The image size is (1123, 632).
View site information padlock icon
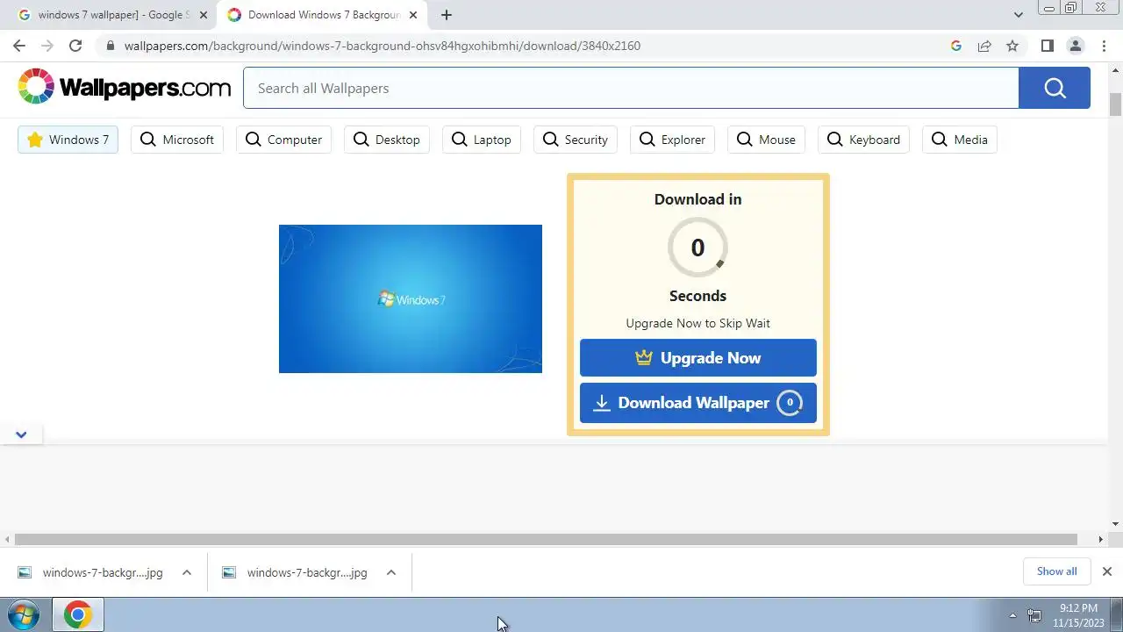[x=110, y=46]
